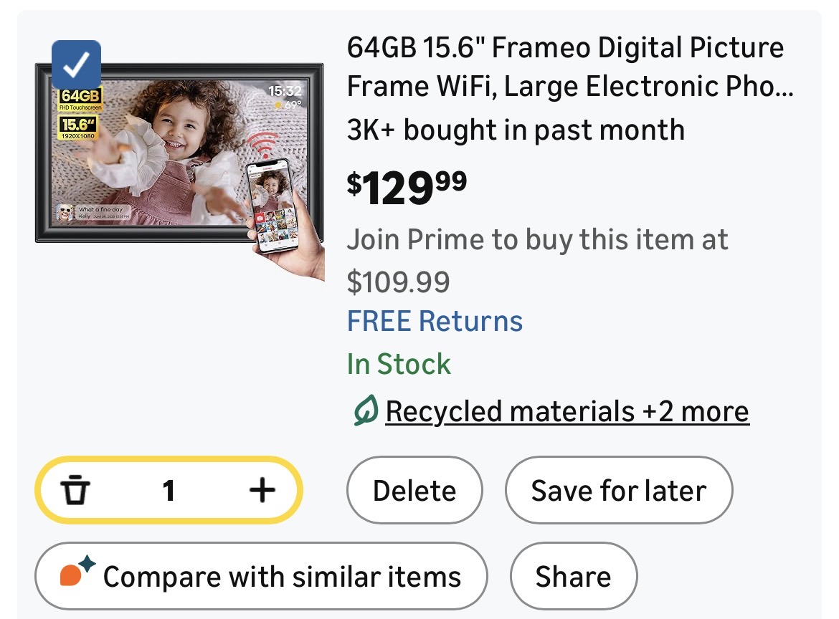Open the FREE Returns link
This screenshot has height=619, width=839.
tap(435, 321)
